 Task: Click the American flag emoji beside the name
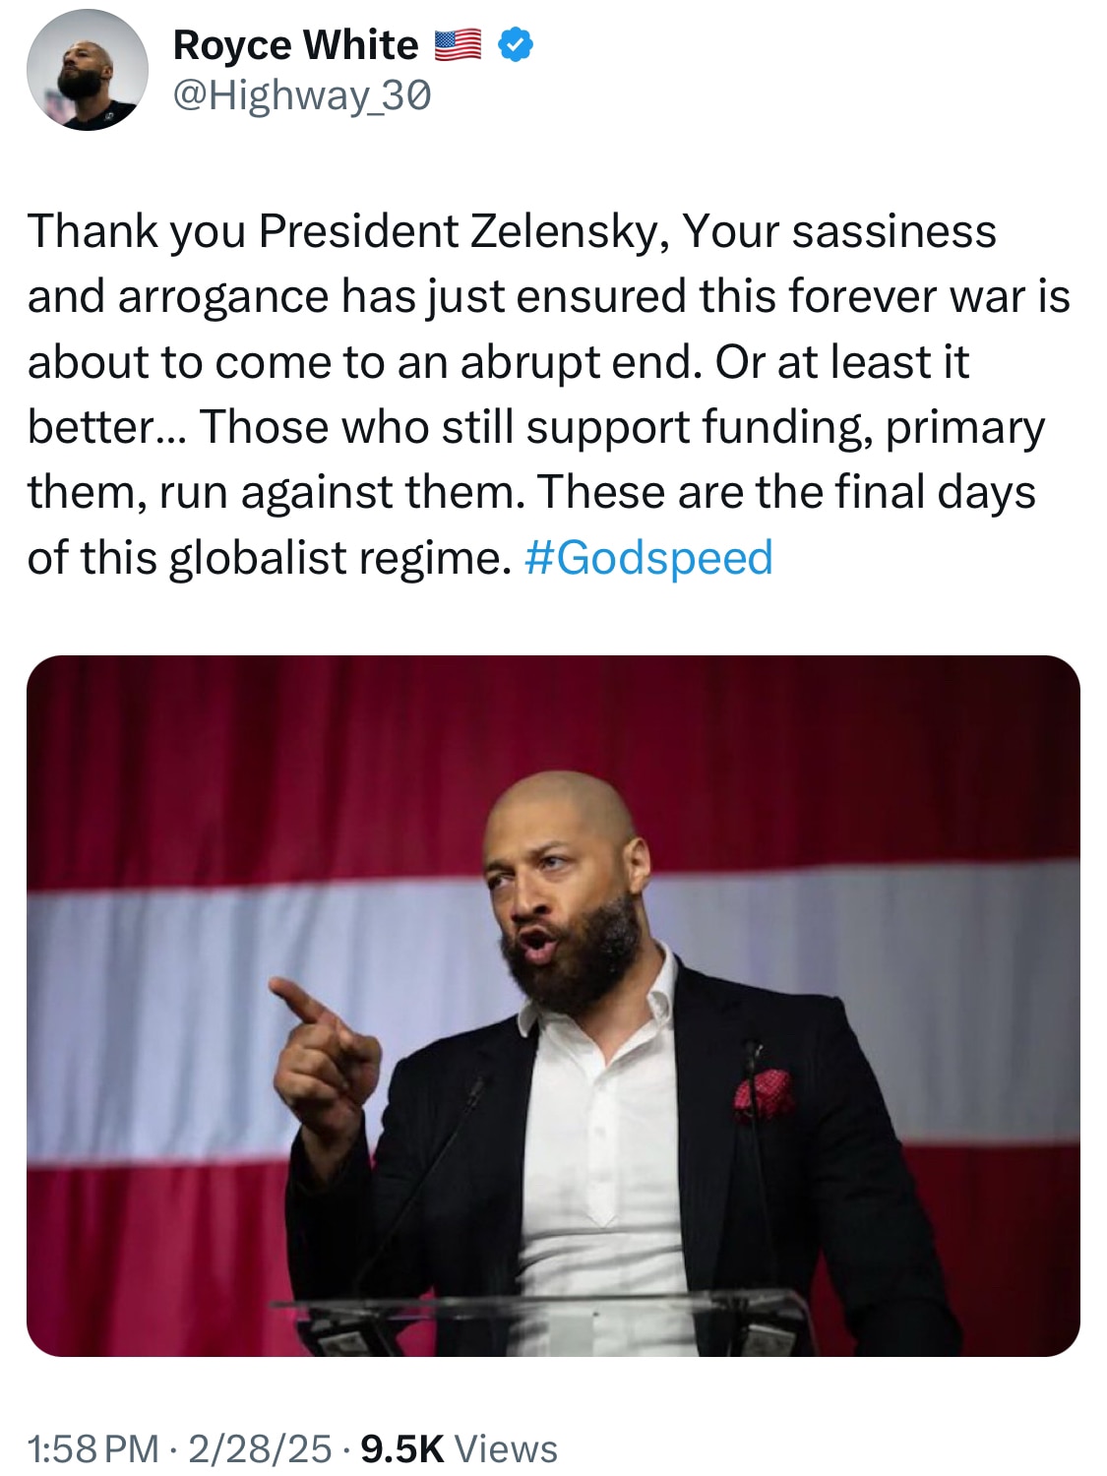pos(459,43)
